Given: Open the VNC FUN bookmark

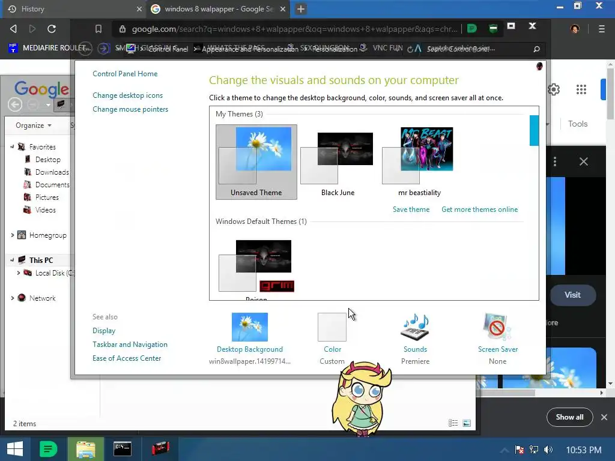Looking at the screenshot, I should click(x=381, y=48).
